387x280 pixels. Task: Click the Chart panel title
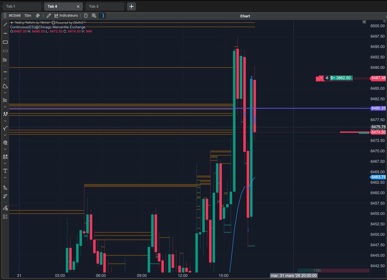pos(245,16)
